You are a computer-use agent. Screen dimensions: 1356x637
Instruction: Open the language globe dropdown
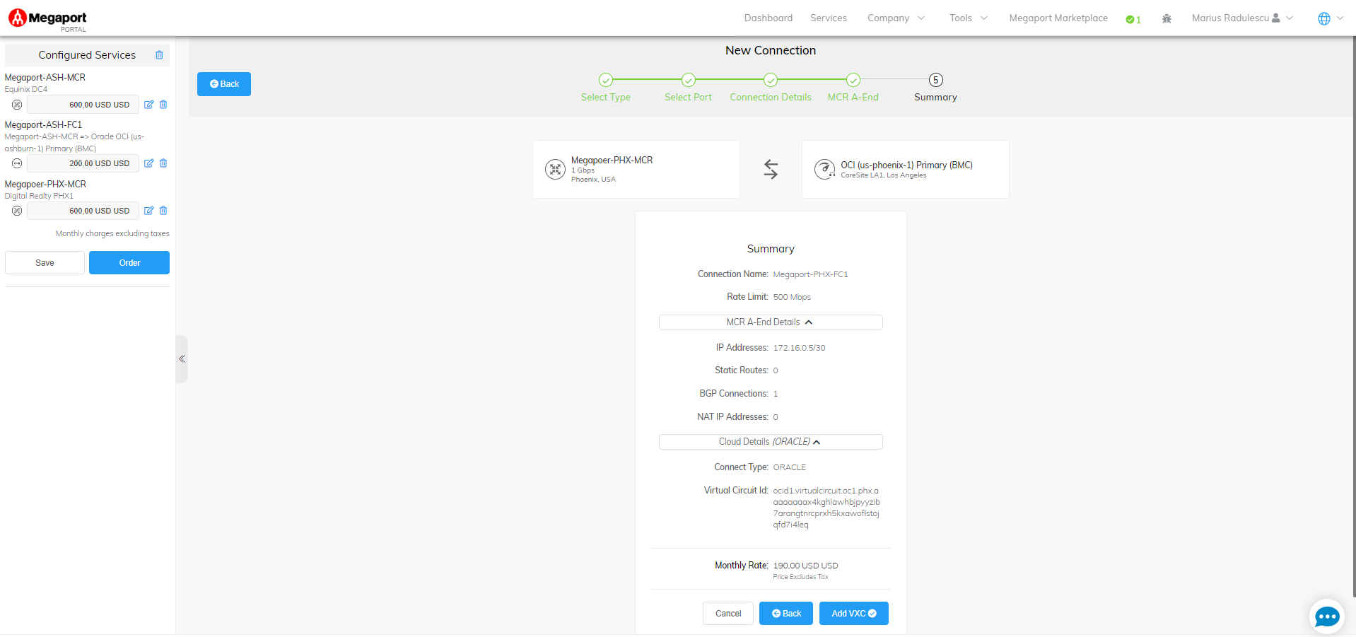pyautogui.click(x=1331, y=18)
